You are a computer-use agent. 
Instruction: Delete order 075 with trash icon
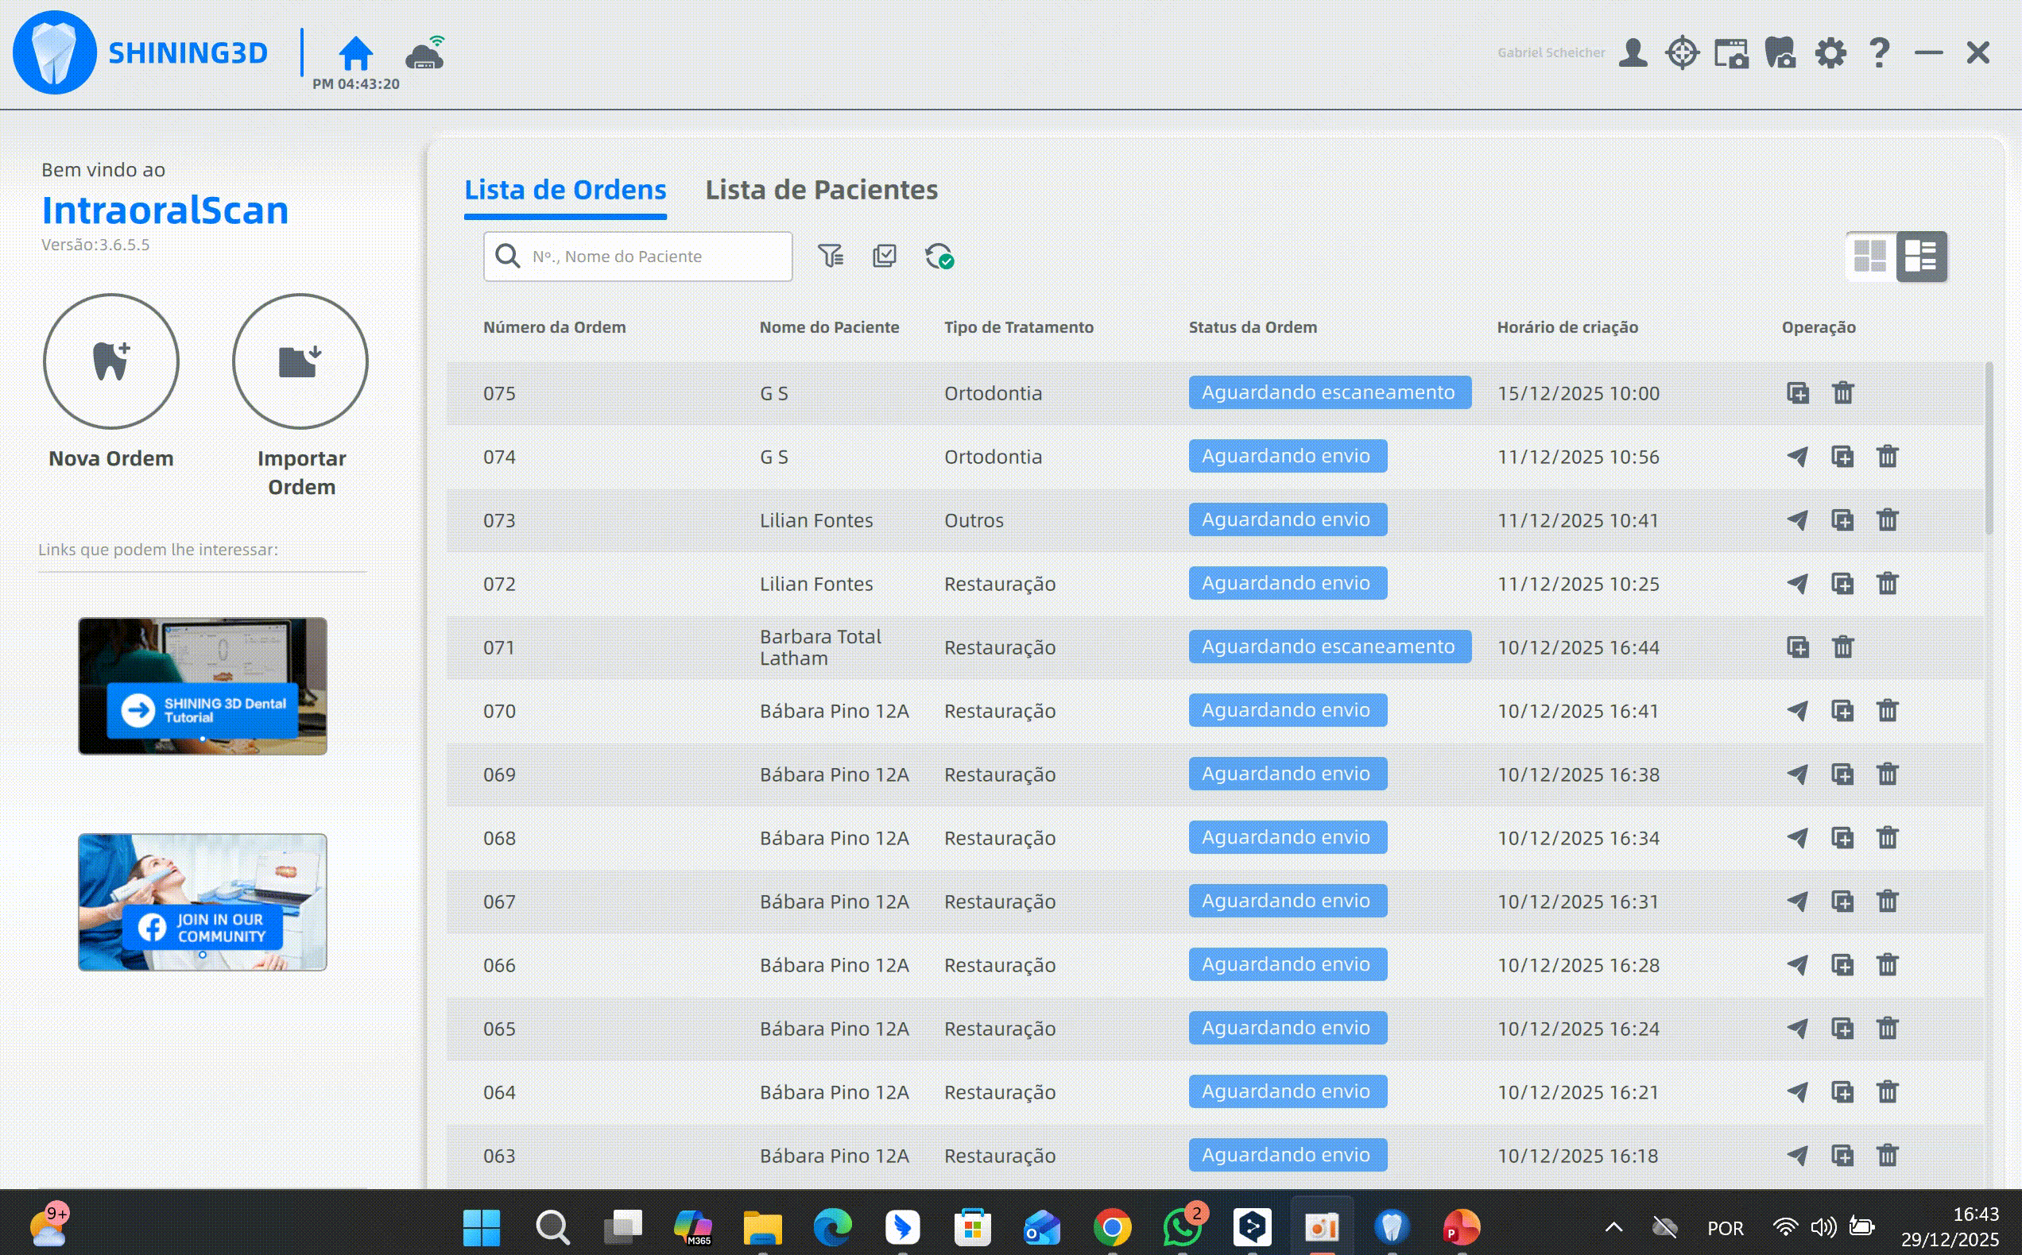(x=1842, y=392)
